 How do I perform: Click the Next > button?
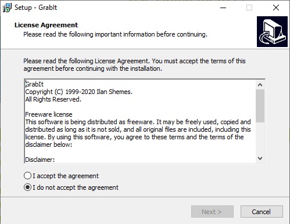[x=212, y=212]
